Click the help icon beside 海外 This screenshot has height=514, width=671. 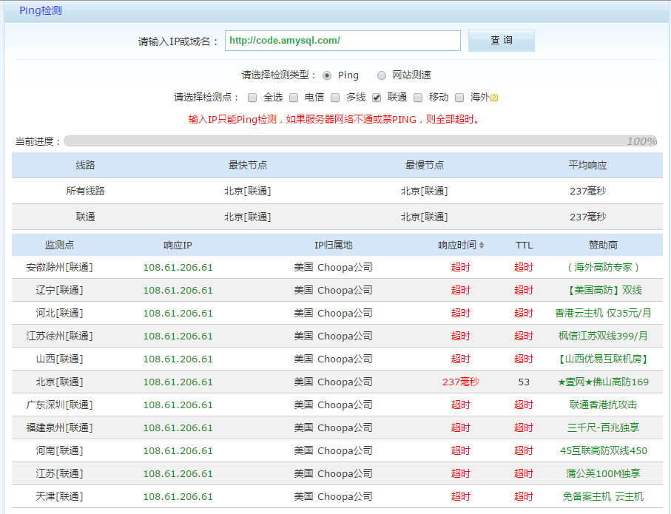(x=494, y=98)
